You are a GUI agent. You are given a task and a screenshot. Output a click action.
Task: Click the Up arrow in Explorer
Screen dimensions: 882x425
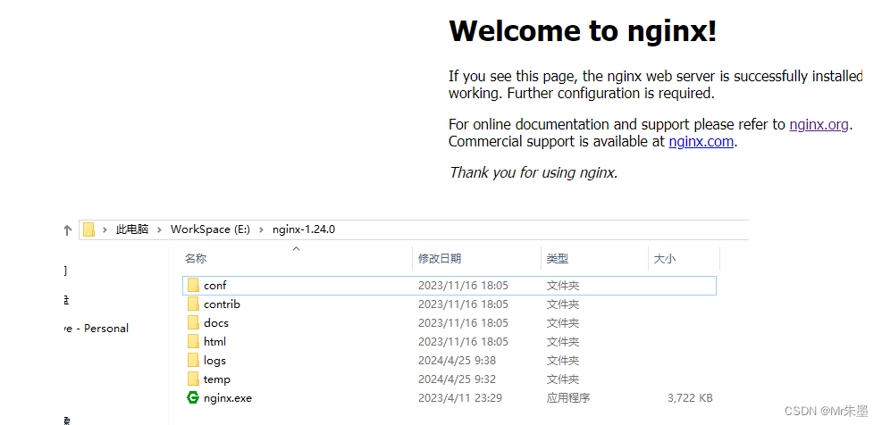68,230
